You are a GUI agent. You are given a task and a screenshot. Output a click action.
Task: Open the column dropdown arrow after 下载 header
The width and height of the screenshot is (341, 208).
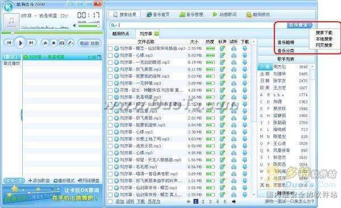pos(253,41)
